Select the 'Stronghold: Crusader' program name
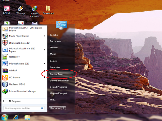The image size is (162, 121). pos(19,43)
